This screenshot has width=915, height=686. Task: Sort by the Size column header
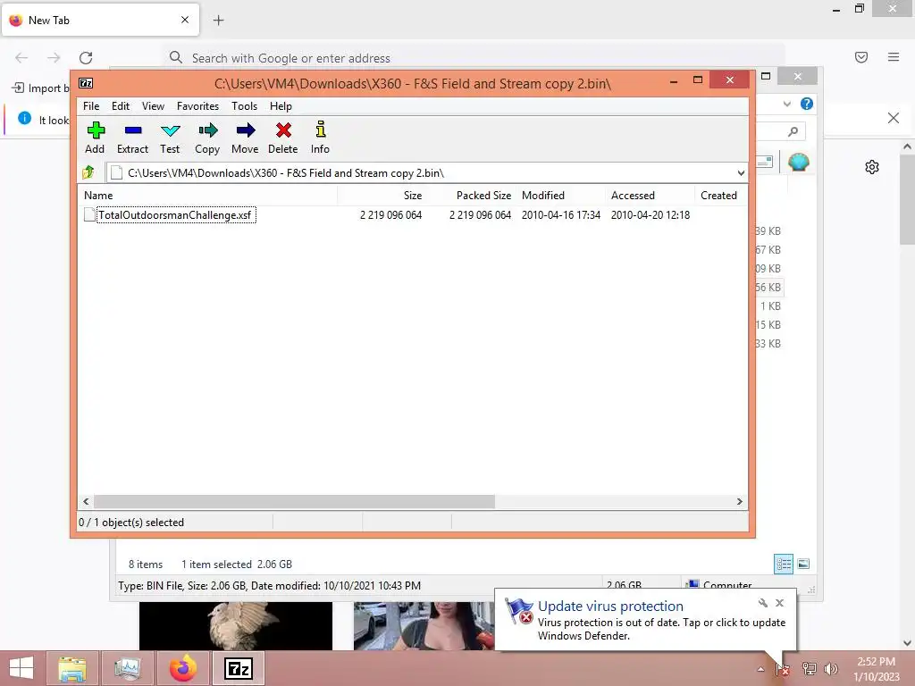[x=382, y=196]
